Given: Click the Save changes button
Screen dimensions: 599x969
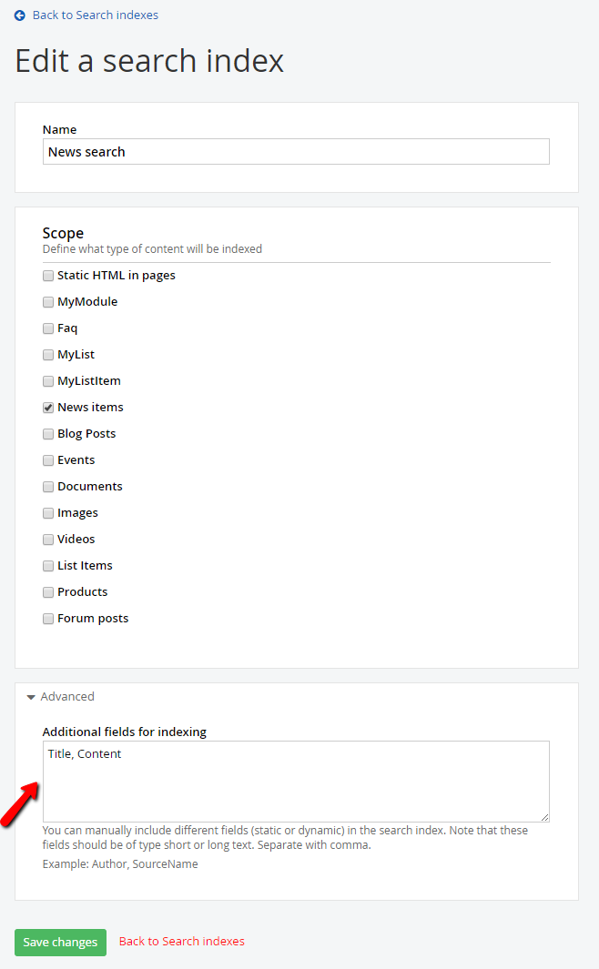Looking at the screenshot, I should [x=60, y=943].
